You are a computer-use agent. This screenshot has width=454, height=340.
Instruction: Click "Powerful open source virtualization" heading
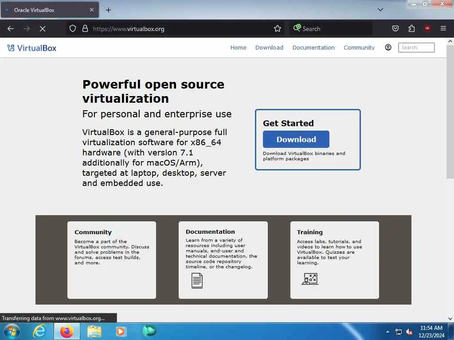click(x=153, y=91)
